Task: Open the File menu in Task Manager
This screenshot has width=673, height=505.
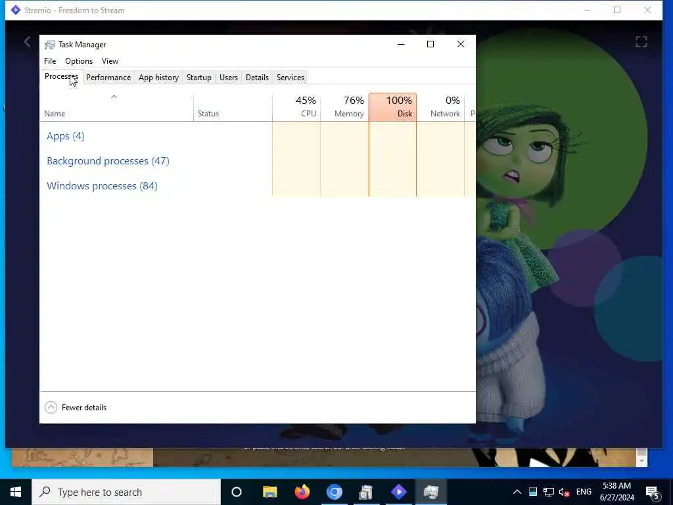Action: point(50,61)
